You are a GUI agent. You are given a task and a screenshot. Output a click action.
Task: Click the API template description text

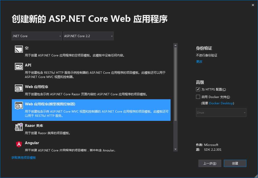[x=95, y=75]
